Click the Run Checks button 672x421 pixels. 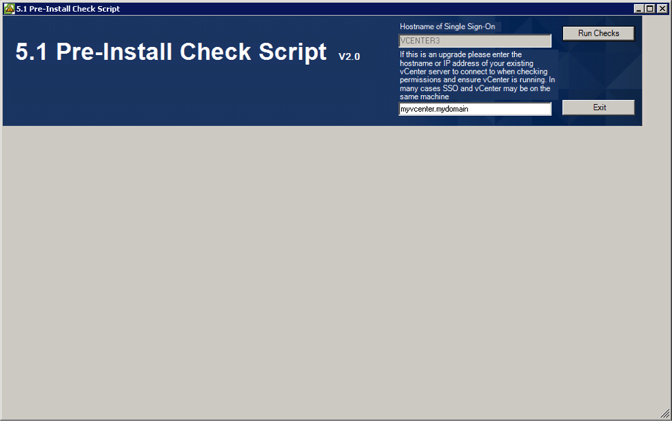tap(598, 33)
